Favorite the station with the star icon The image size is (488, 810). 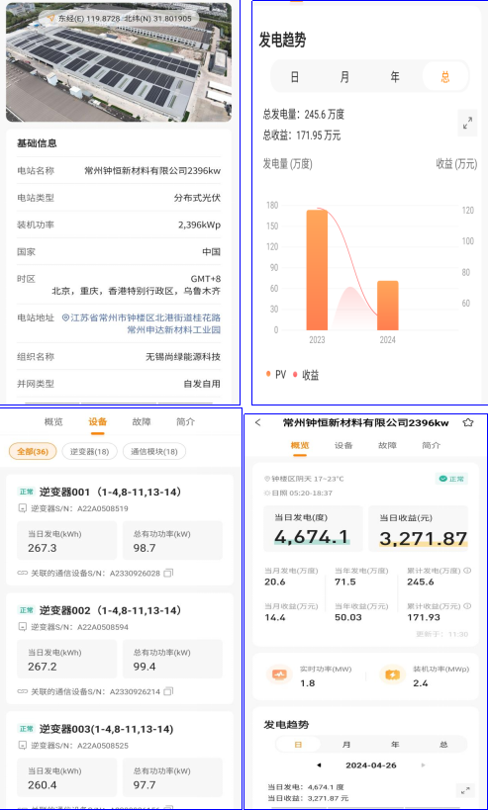pyautogui.click(x=468, y=423)
